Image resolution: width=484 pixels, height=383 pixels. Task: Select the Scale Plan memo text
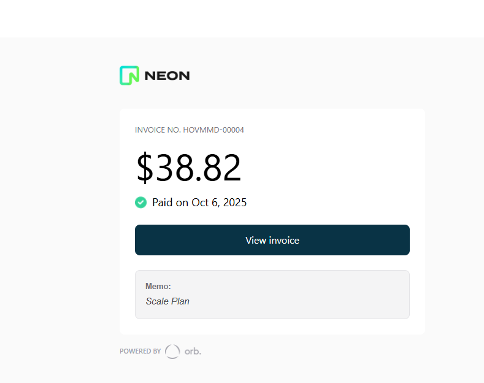click(x=167, y=301)
